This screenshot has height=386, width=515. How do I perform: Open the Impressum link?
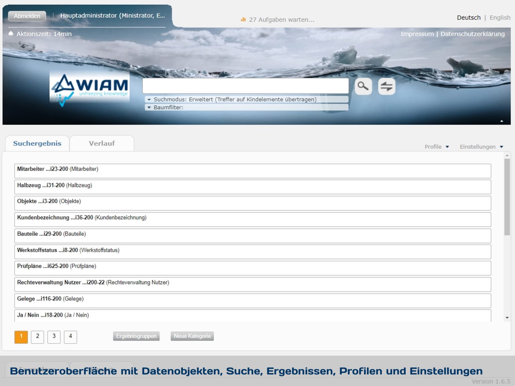pos(417,34)
